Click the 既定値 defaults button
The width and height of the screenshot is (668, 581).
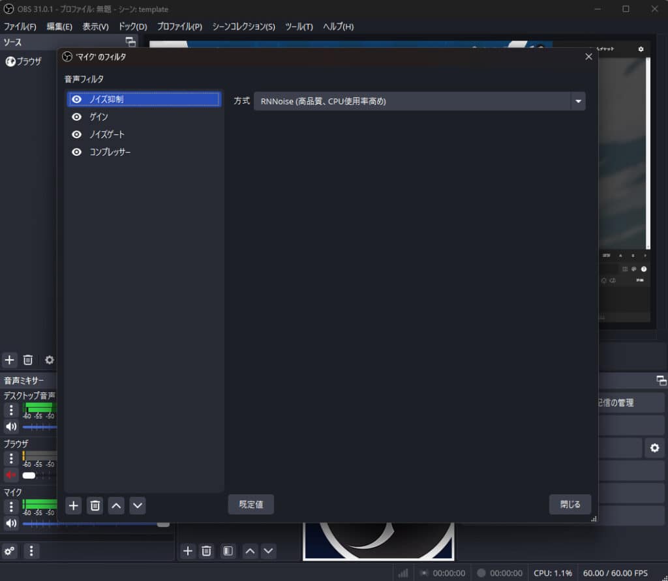coord(250,504)
